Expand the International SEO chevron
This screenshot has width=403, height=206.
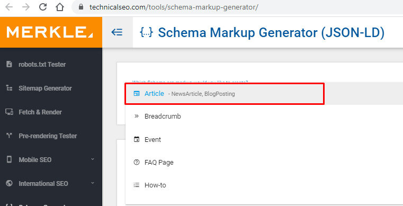(93, 183)
